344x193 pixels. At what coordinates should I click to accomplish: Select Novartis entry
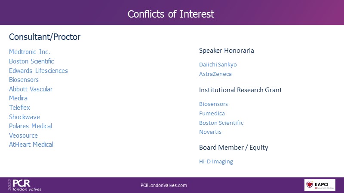(x=210, y=132)
